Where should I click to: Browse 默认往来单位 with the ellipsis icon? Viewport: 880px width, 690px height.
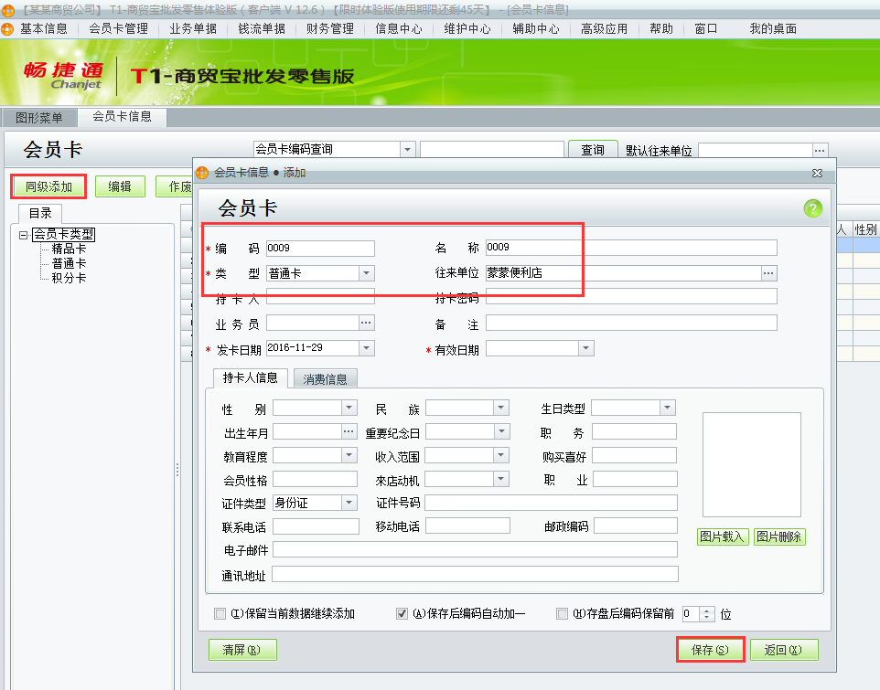pyautogui.click(x=820, y=149)
